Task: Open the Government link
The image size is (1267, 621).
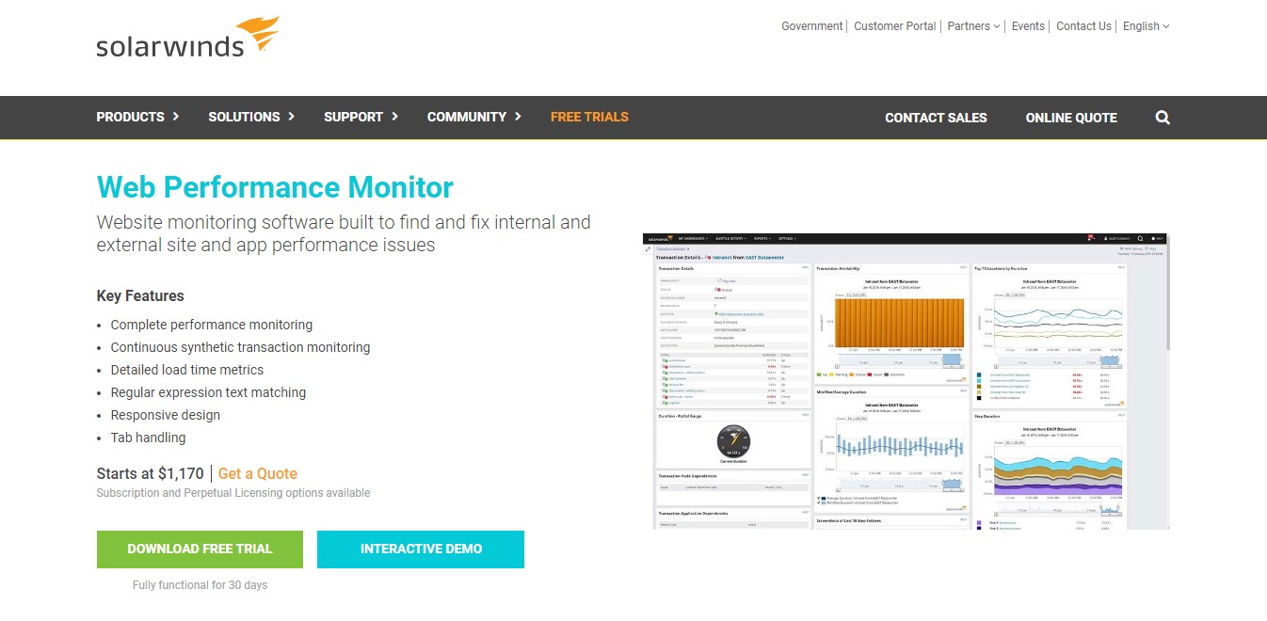Action: [x=811, y=26]
